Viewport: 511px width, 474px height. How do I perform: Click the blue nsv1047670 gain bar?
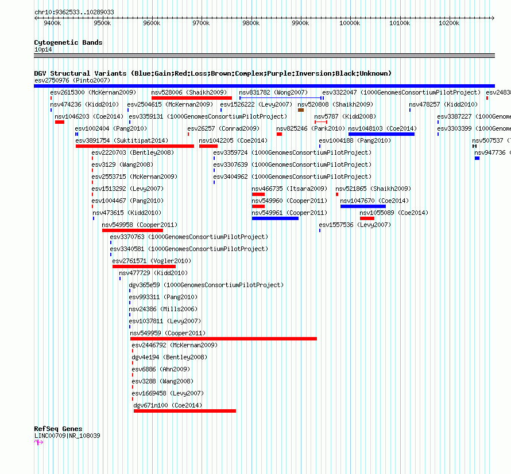(x=363, y=206)
